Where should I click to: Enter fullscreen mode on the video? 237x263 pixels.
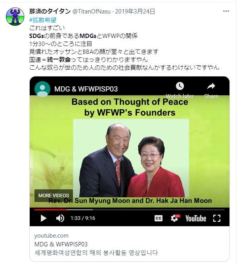(217, 218)
